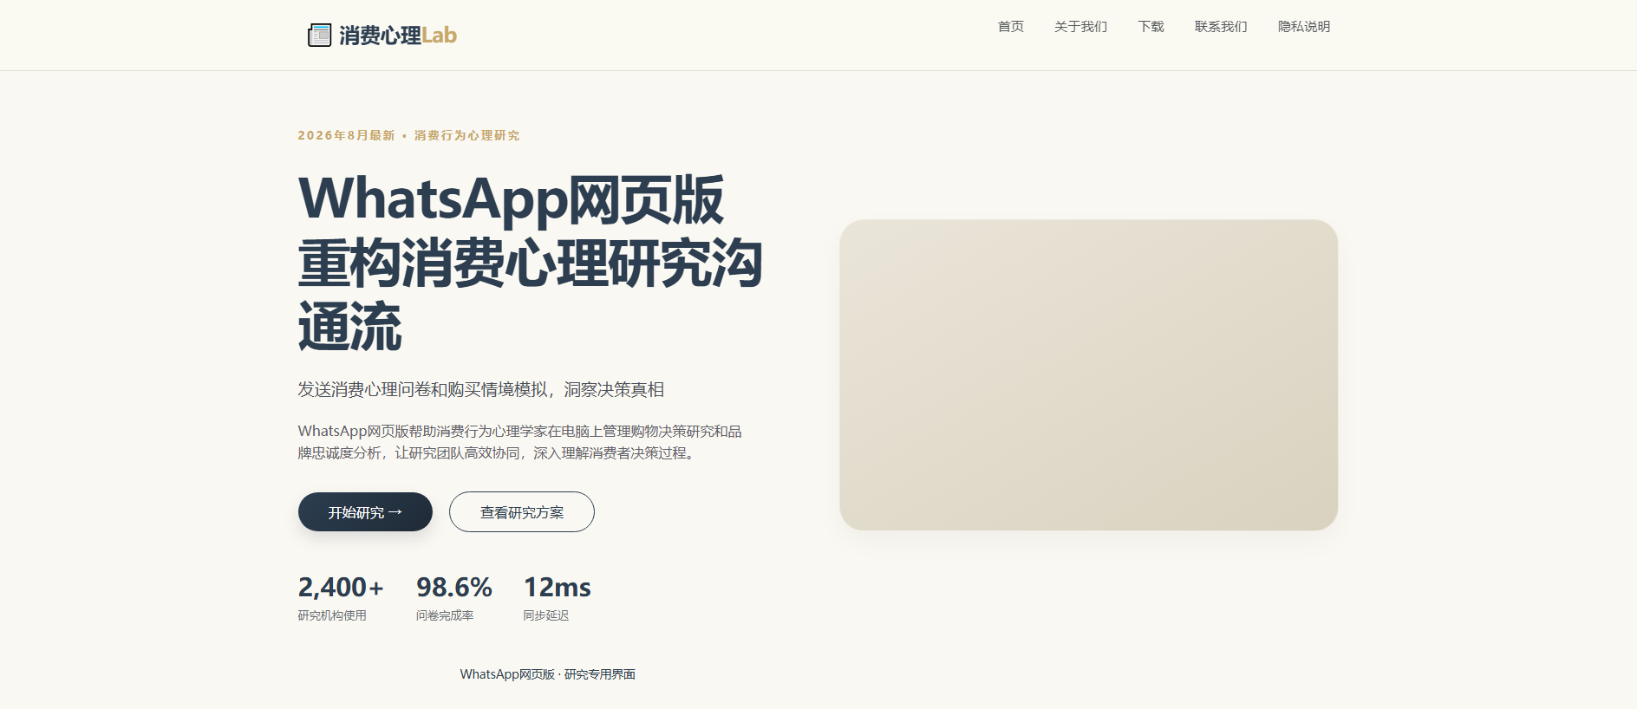1637x709 pixels.
Task: Click the 同步延迟 label
Action: [546, 615]
